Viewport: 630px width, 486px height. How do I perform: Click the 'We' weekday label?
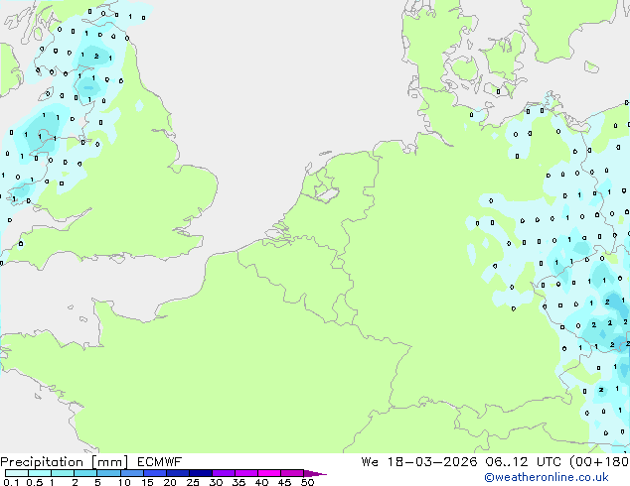[370, 462]
